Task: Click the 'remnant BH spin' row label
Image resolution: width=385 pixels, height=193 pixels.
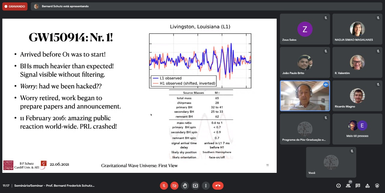Action: point(184,138)
